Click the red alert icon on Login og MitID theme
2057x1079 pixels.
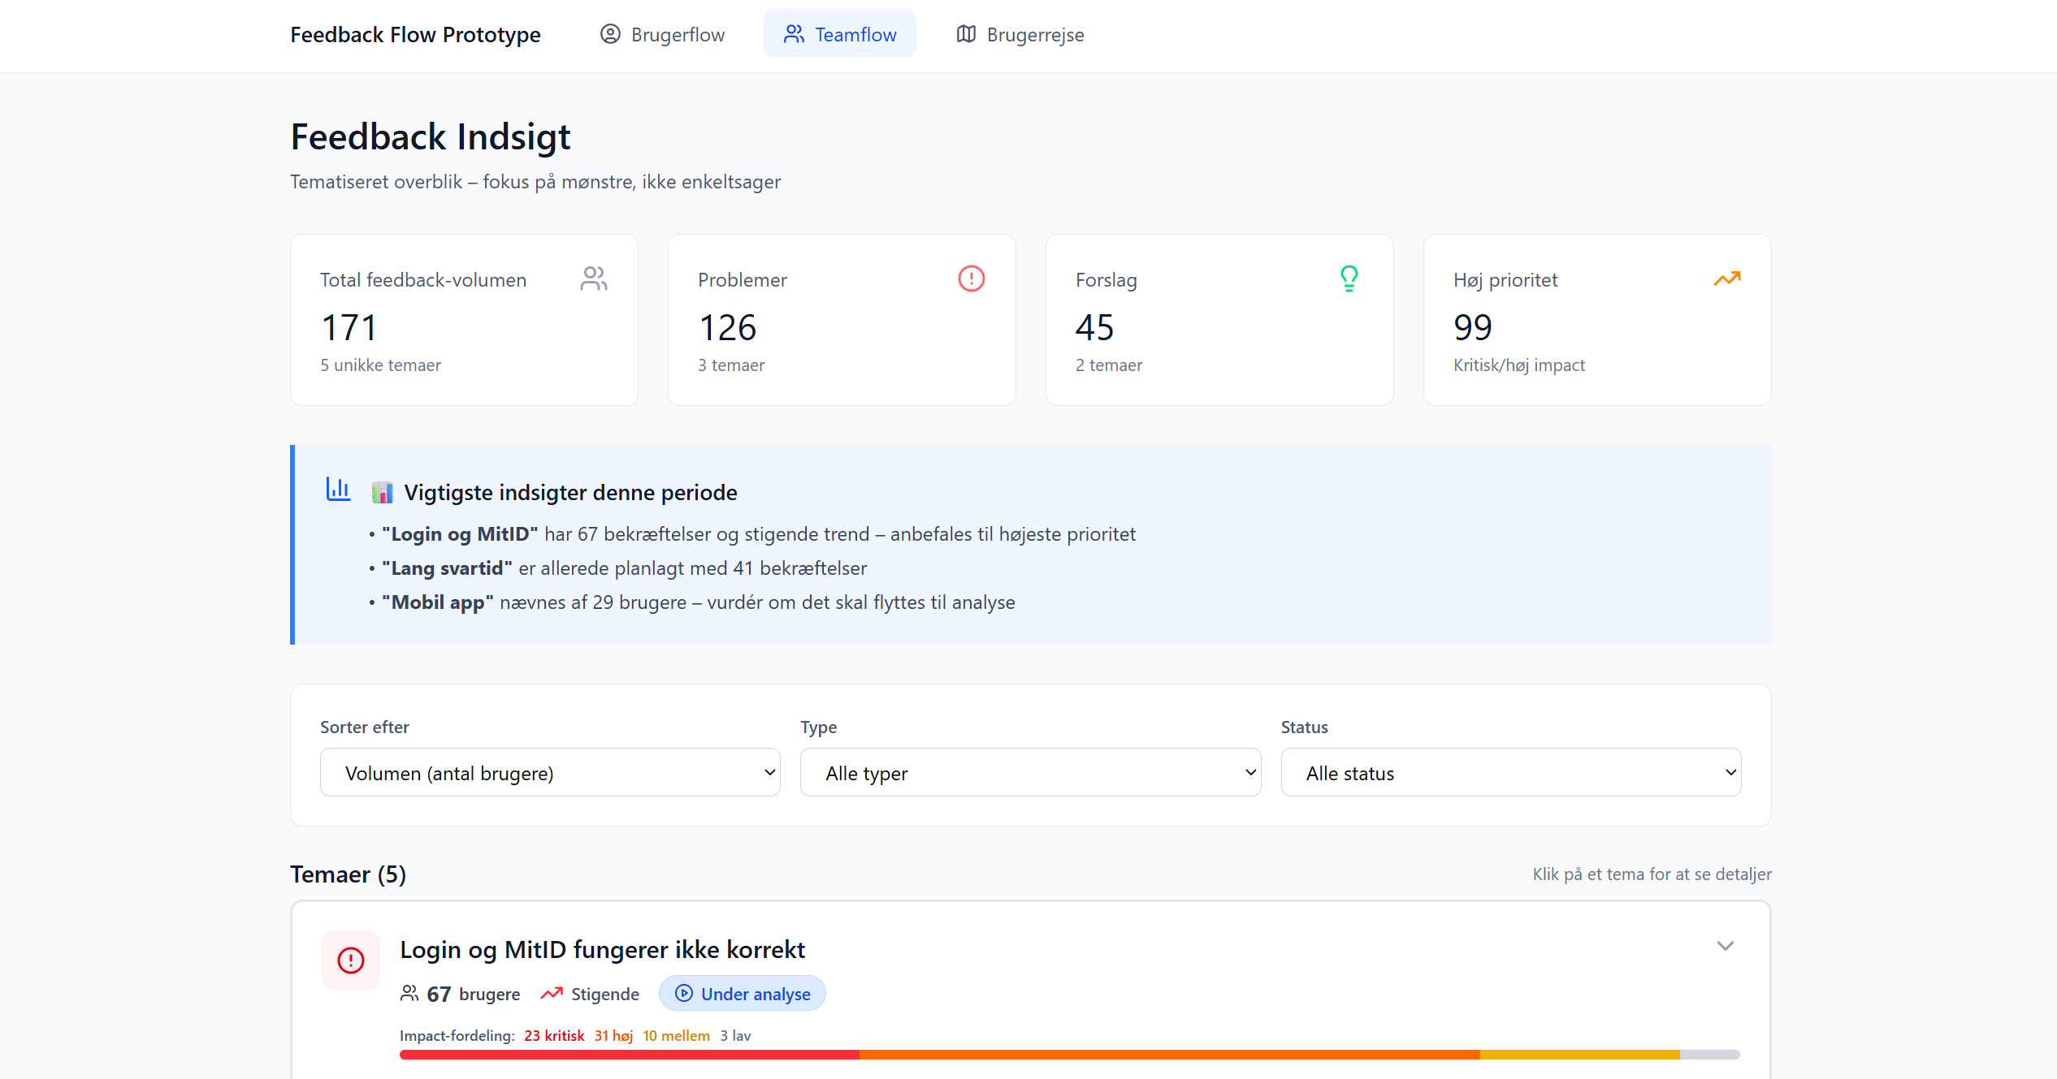351,960
